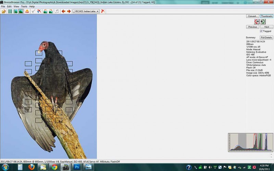Screen dimensions: 274x171
Task: Go to previous image with left orange arrow
Action: tap(63, 11)
